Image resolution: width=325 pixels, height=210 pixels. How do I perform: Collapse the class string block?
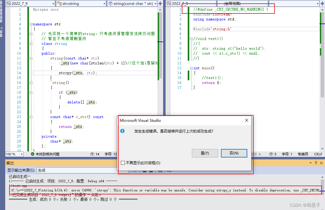coord(31,44)
